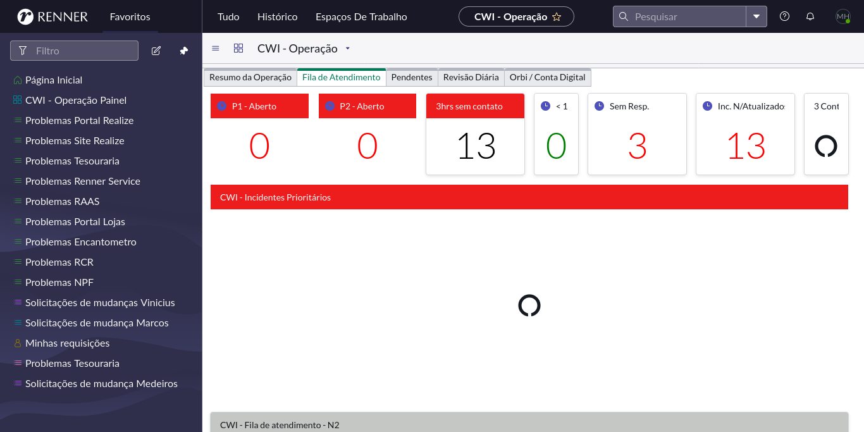The height and width of the screenshot is (432, 864).
Task: Go to Página Inicial
Action: pyautogui.click(x=54, y=80)
